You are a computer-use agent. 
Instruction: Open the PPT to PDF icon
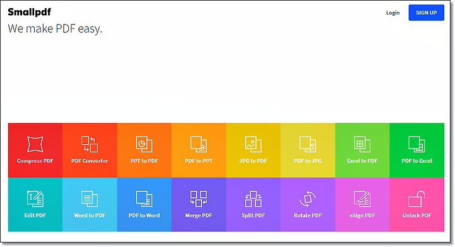[x=144, y=144]
